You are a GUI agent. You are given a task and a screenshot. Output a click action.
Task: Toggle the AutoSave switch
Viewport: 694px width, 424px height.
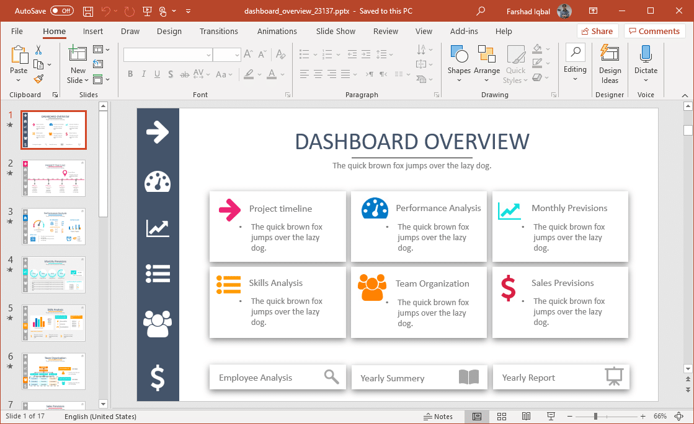(62, 11)
